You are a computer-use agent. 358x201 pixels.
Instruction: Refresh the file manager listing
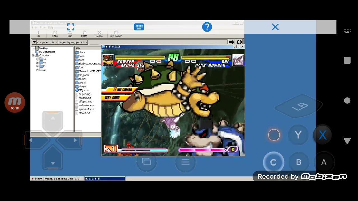(x=239, y=42)
